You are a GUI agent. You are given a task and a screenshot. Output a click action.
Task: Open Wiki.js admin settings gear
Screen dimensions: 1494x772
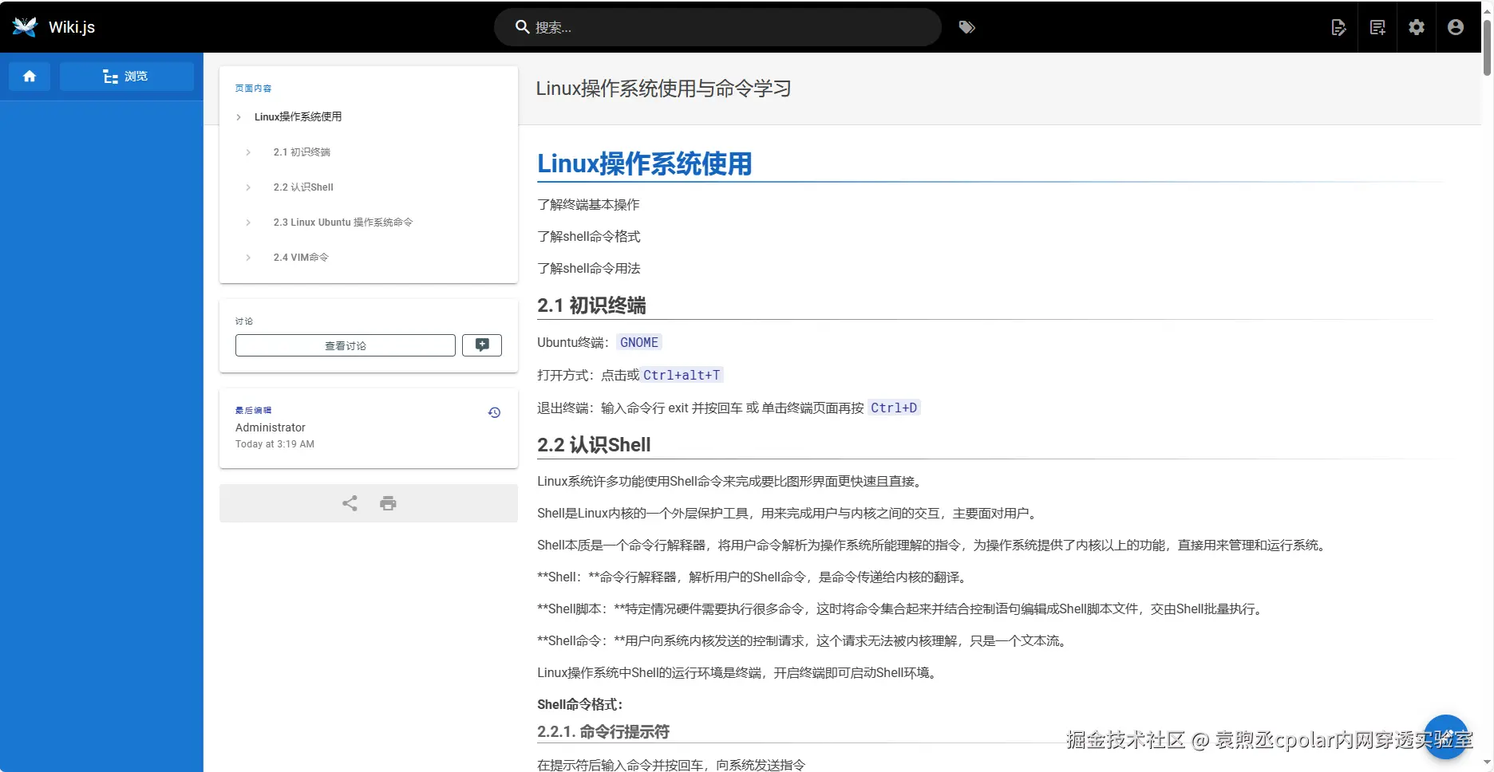[1417, 26]
